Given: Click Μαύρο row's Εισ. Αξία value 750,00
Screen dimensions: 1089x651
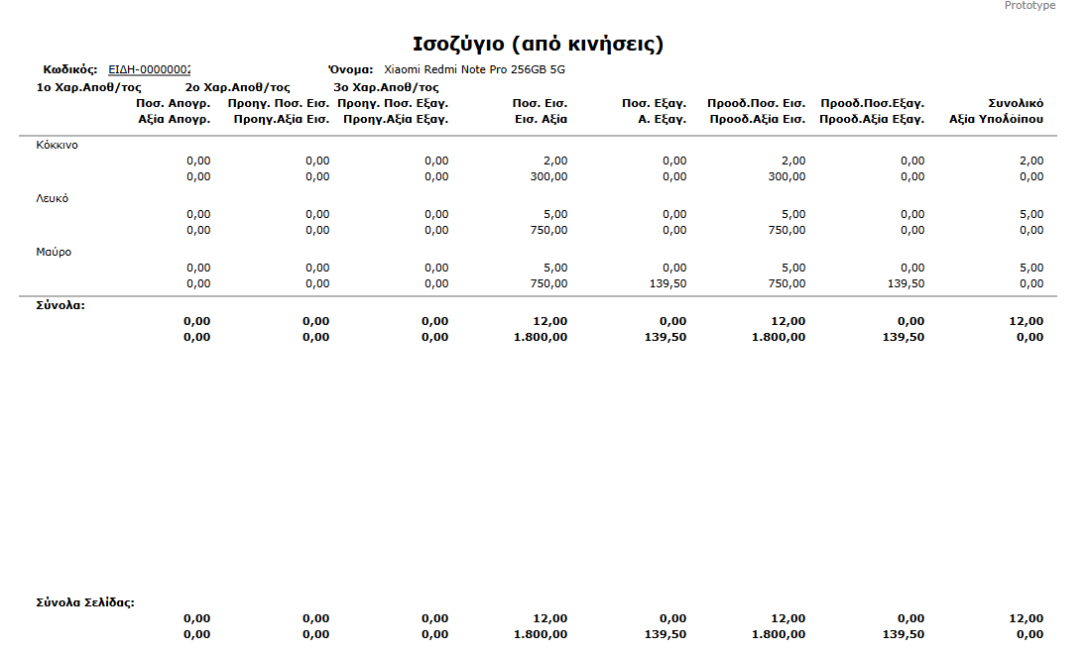Looking at the screenshot, I should pos(548,283).
